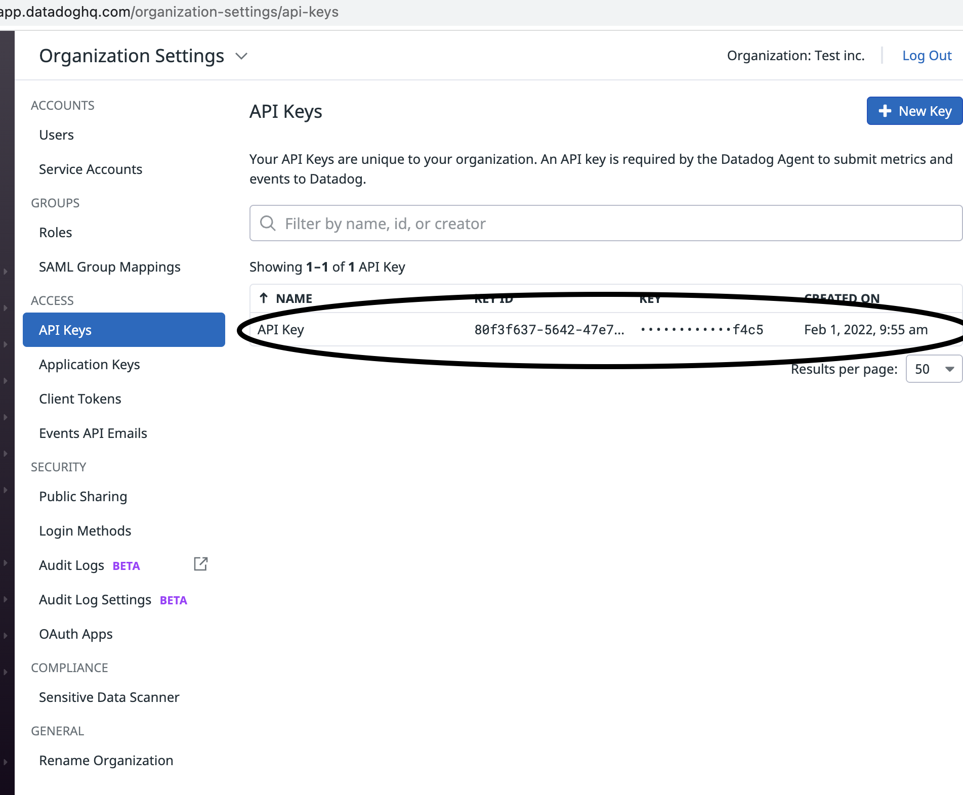Image resolution: width=963 pixels, height=795 pixels.
Task: Select the row named API Key
Action: click(x=606, y=330)
